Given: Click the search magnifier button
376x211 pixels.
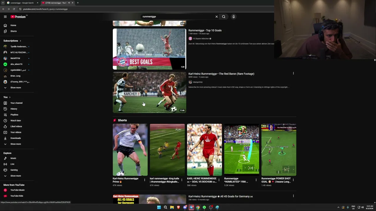Looking at the screenshot, I should pyautogui.click(x=224, y=17).
